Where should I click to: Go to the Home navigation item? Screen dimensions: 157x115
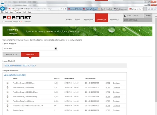[69, 19]
